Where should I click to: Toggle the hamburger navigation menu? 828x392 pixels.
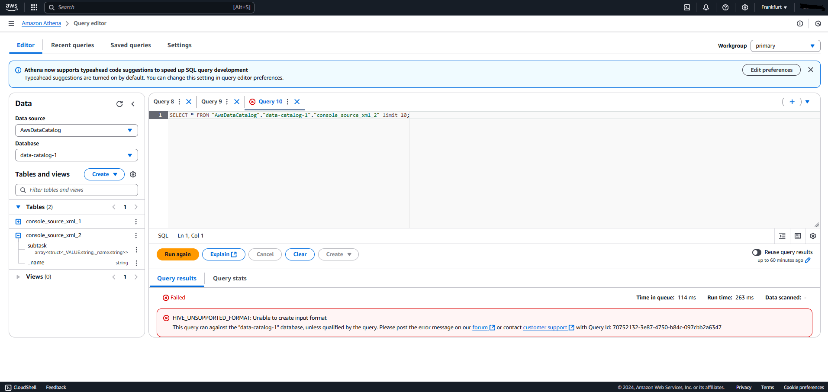(11, 23)
